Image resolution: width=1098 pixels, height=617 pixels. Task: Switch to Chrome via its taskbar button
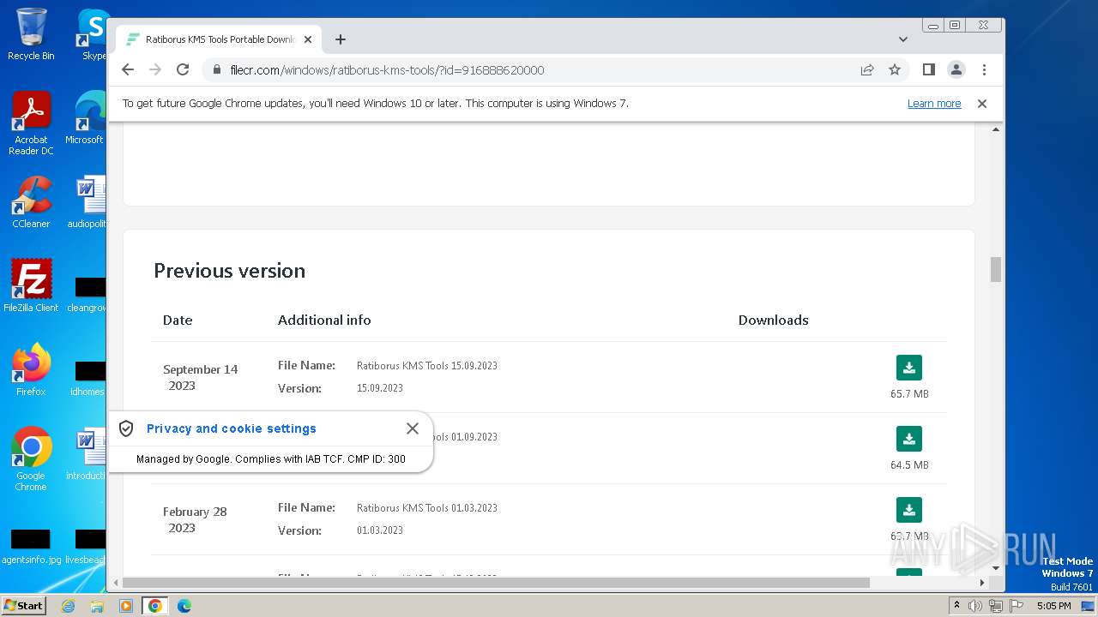click(155, 606)
